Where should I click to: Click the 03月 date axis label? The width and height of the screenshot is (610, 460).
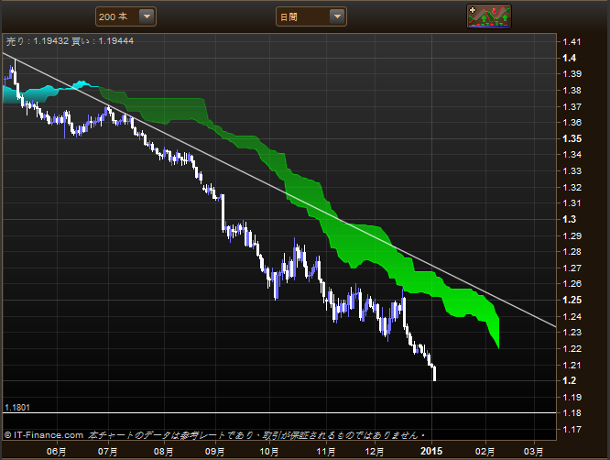tap(533, 452)
